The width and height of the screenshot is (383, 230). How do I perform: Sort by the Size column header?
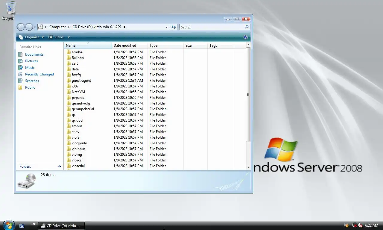(196, 46)
